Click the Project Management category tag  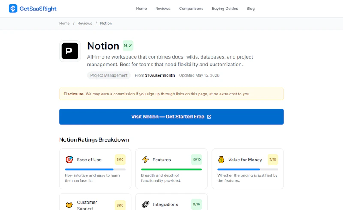pyautogui.click(x=109, y=75)
